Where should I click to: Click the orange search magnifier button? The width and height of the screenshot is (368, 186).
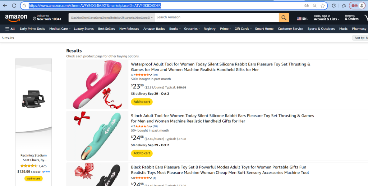284,18
